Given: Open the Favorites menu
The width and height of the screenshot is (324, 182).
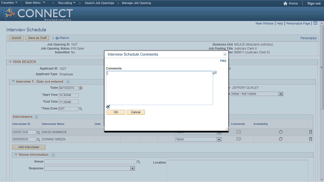Looking at the screenshot, I should coord(9,3).
